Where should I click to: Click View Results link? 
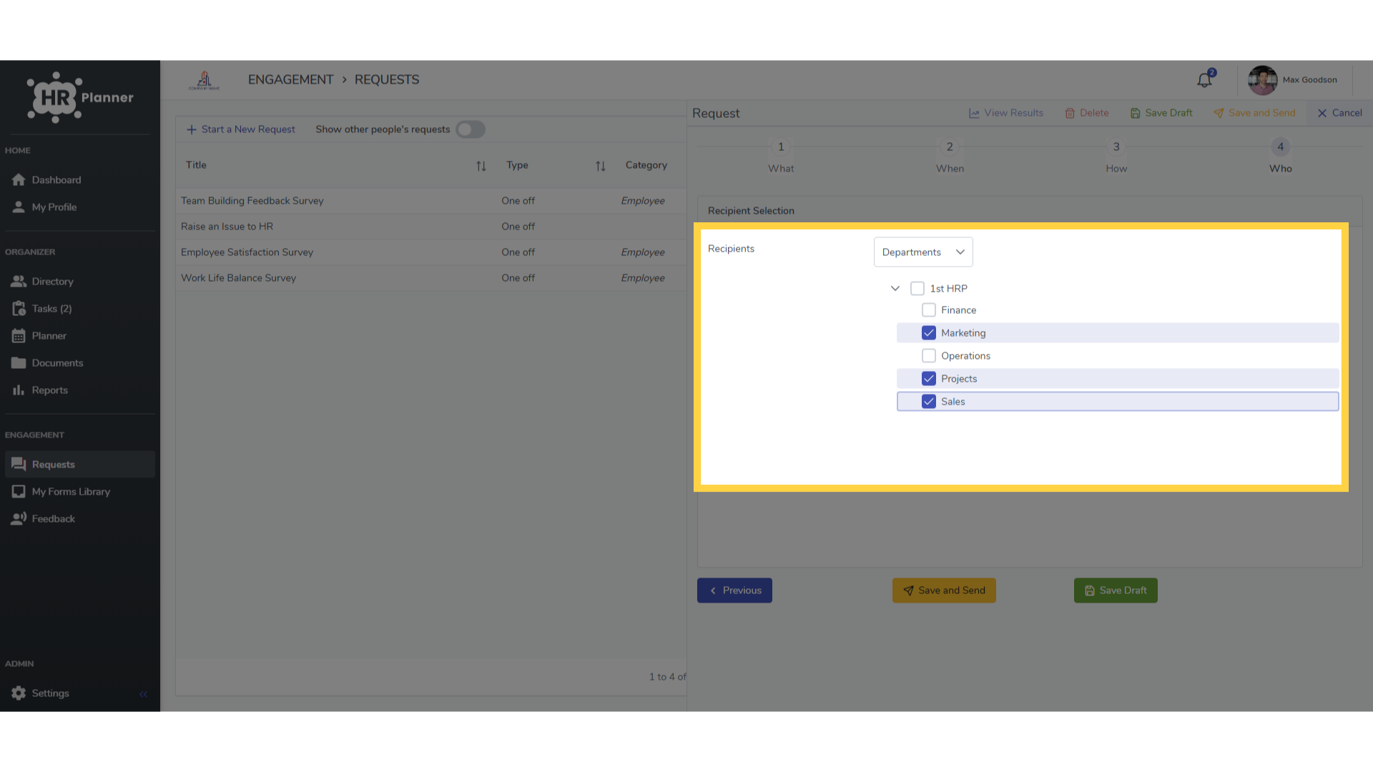point(1005,113)
